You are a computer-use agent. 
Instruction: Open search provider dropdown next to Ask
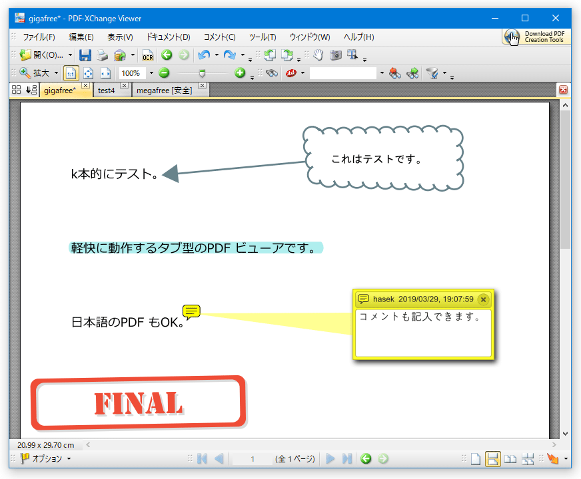coord(302,73)
